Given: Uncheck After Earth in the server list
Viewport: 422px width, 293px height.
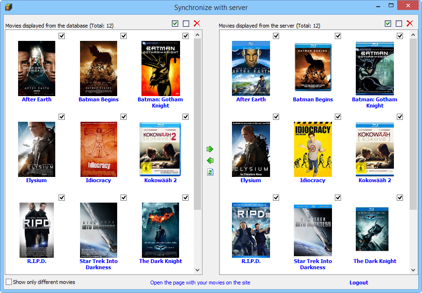Looking at the screenshot, I should point(276,36).
